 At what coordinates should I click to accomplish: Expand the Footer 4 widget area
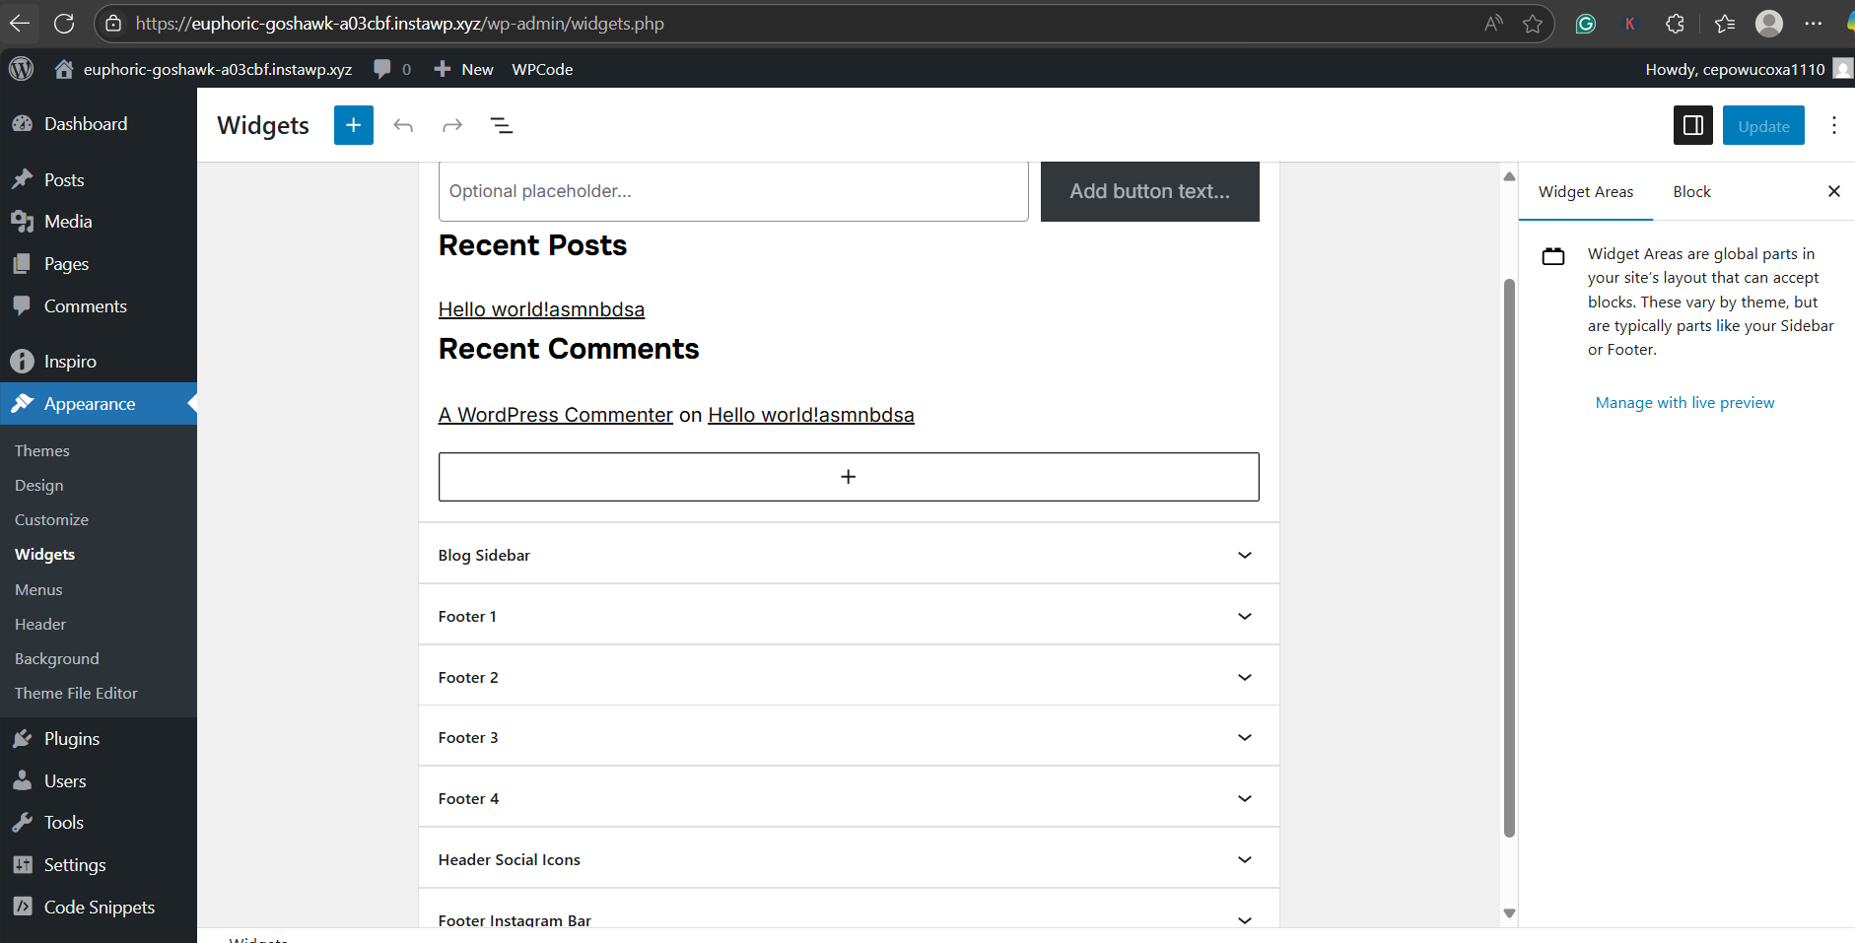849,798
